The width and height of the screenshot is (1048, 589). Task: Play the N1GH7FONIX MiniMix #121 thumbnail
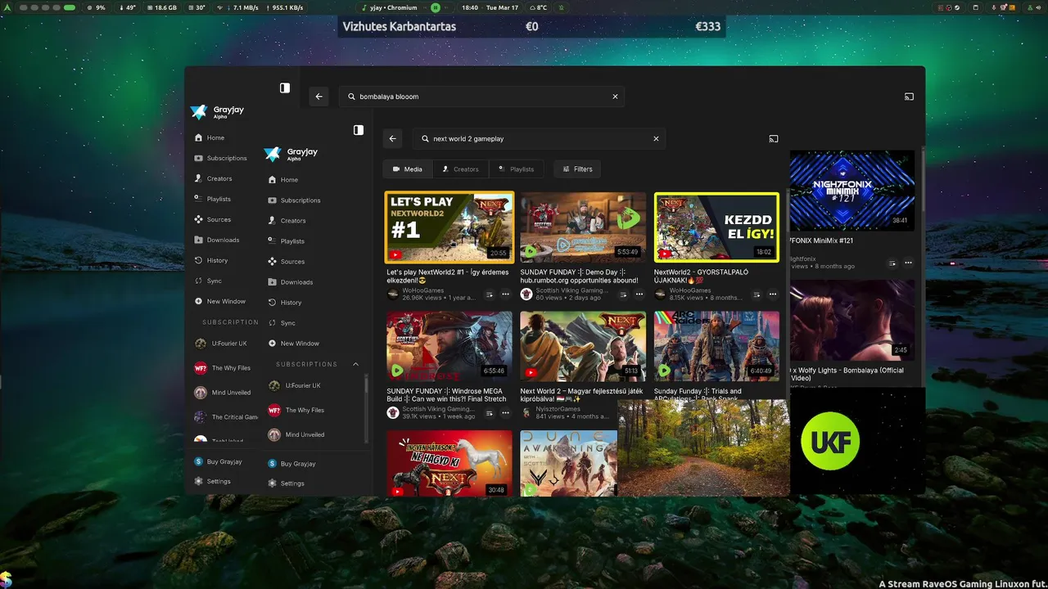coord(851,191)
